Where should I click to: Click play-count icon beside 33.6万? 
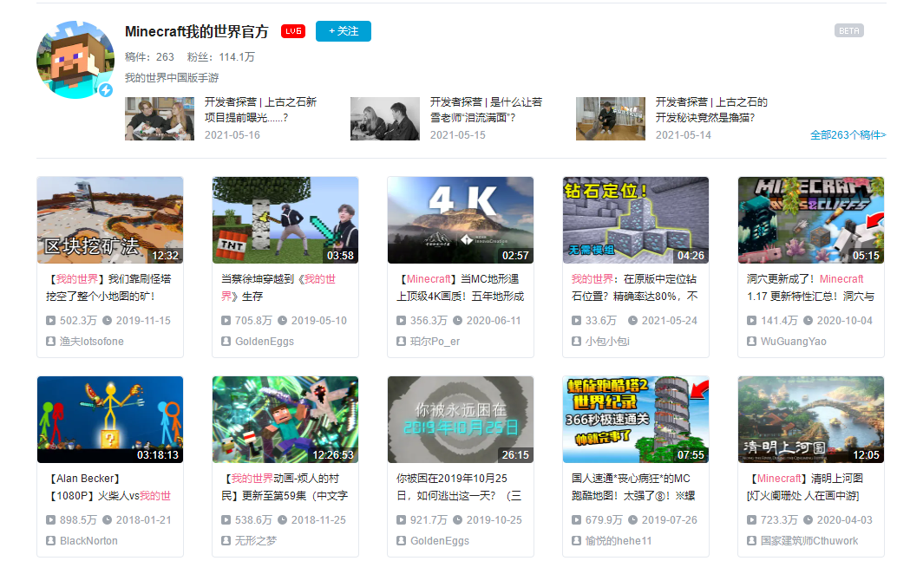pos(577,320)
